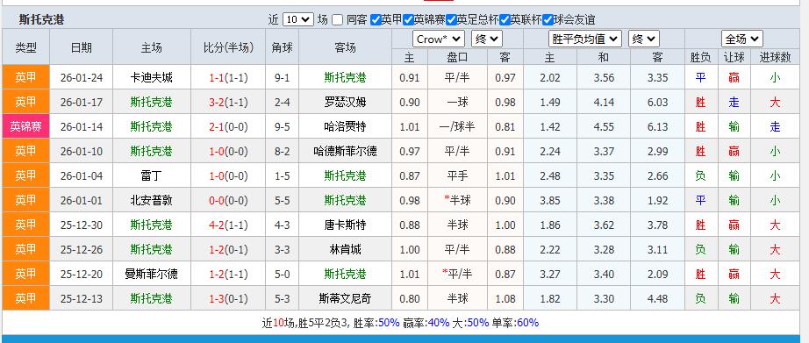Click the home odds 3.85
Screen dimensions: 809x343
(550, 201)
